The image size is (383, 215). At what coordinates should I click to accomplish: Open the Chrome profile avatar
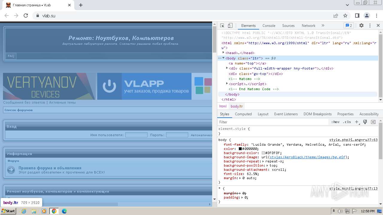367,16
